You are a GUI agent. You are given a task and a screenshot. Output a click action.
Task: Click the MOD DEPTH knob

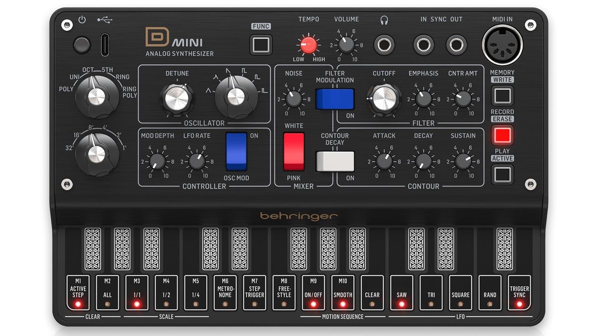157,161
